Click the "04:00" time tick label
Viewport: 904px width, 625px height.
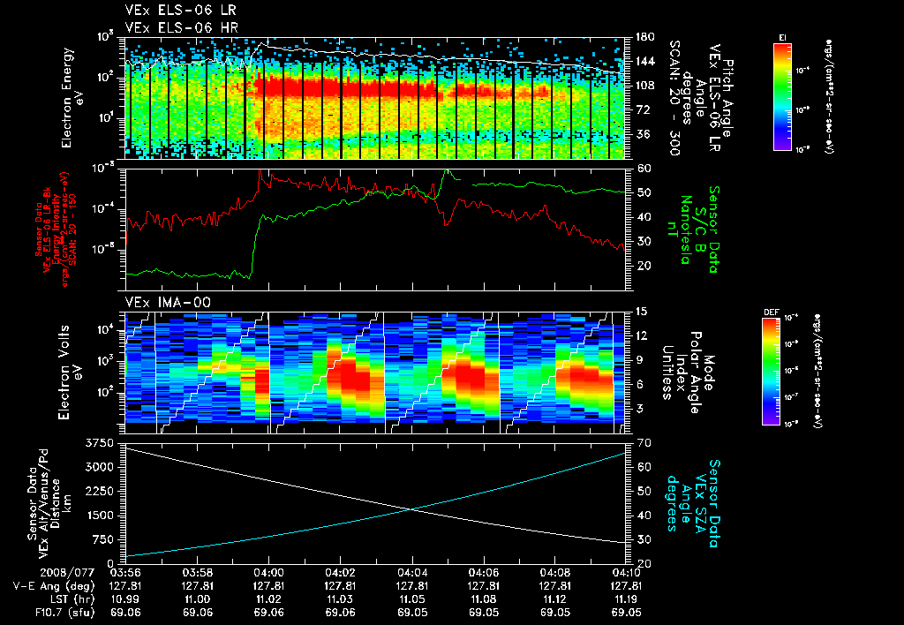point(268,573)
